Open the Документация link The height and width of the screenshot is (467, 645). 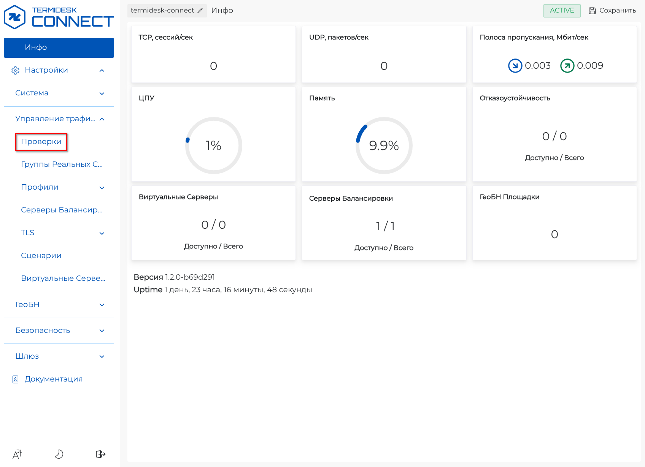coord(54,379)
